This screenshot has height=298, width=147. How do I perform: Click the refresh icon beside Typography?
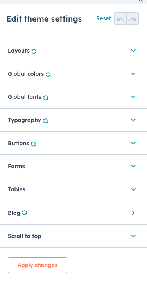(45, 121)
